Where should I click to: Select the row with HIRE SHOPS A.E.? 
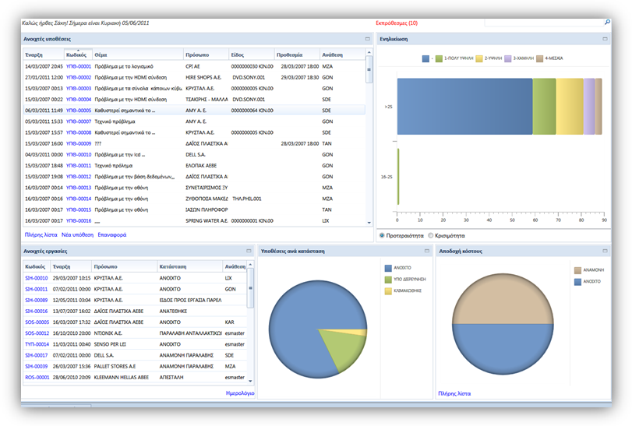pyautogui.click(x=194, y=77)
